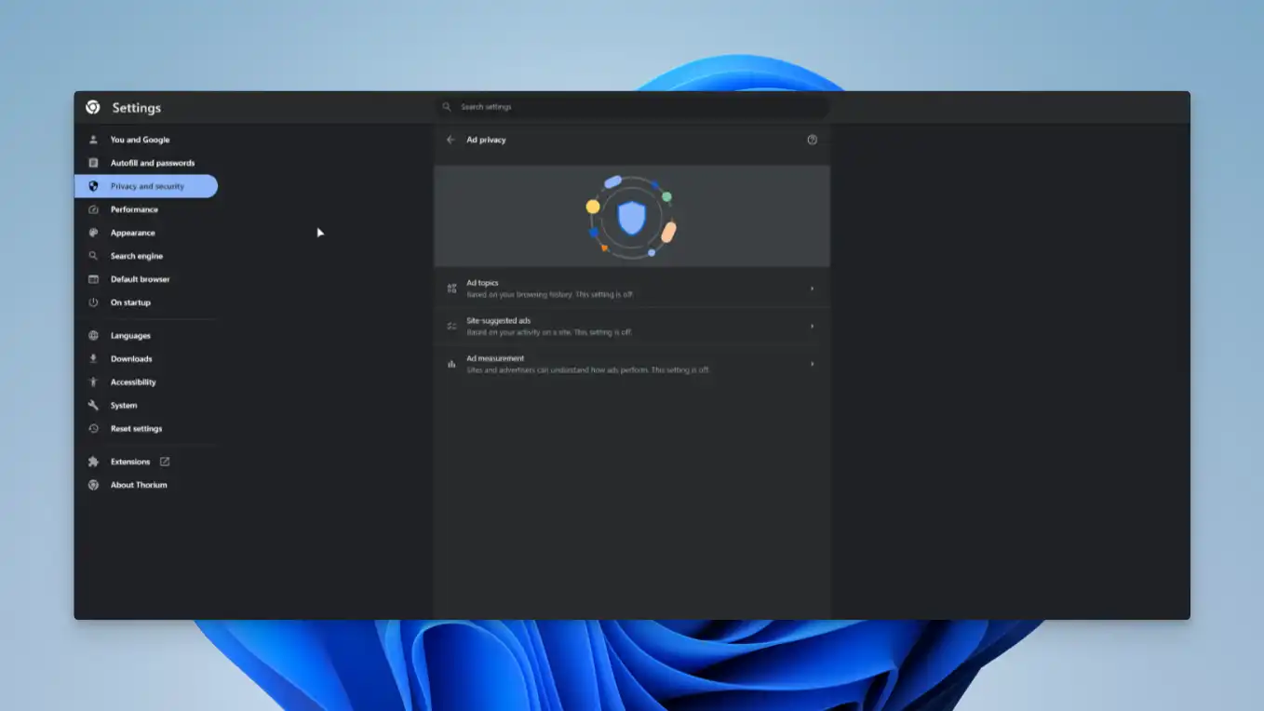The height and width of the screenshot is (711, 1264).
Task: Click the back arrow next to Ad privacy
Action: pyautogui.click(x=450, y=140)
